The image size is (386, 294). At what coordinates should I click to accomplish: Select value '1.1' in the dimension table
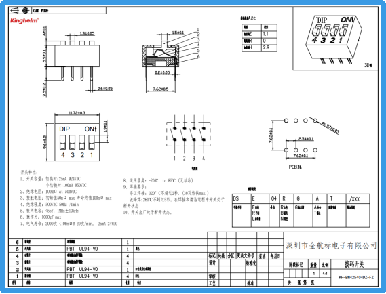tap(265, 34)
